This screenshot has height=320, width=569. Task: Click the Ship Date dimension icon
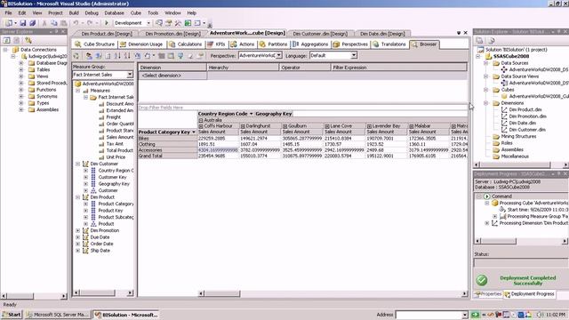[85, 251]
